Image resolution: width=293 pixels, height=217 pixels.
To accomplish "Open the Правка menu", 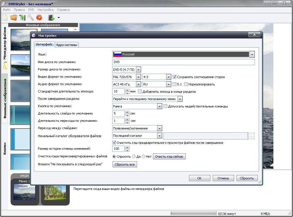I will click(19, 10).
